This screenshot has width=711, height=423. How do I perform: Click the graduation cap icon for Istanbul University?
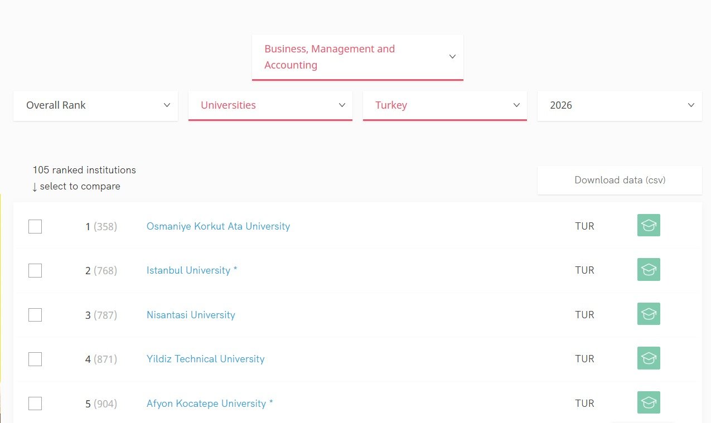648,269
